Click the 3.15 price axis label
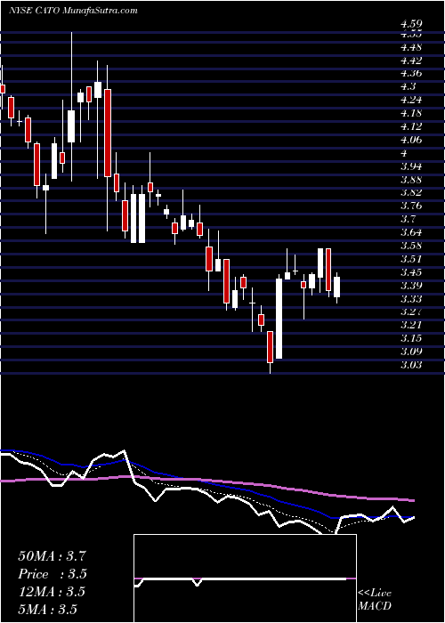 pos(411,337)
